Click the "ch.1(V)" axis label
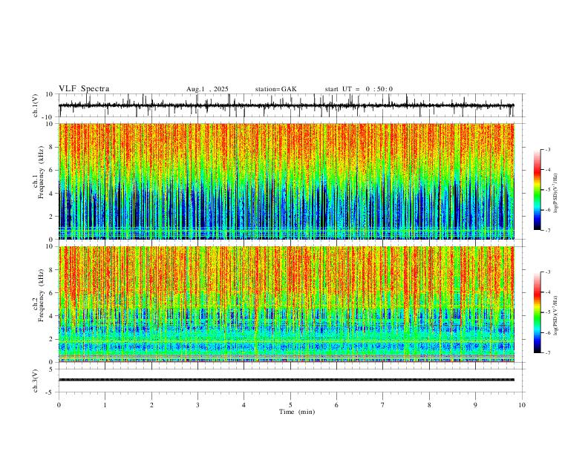This screenshot has height=454, width=588. (36, 105)
